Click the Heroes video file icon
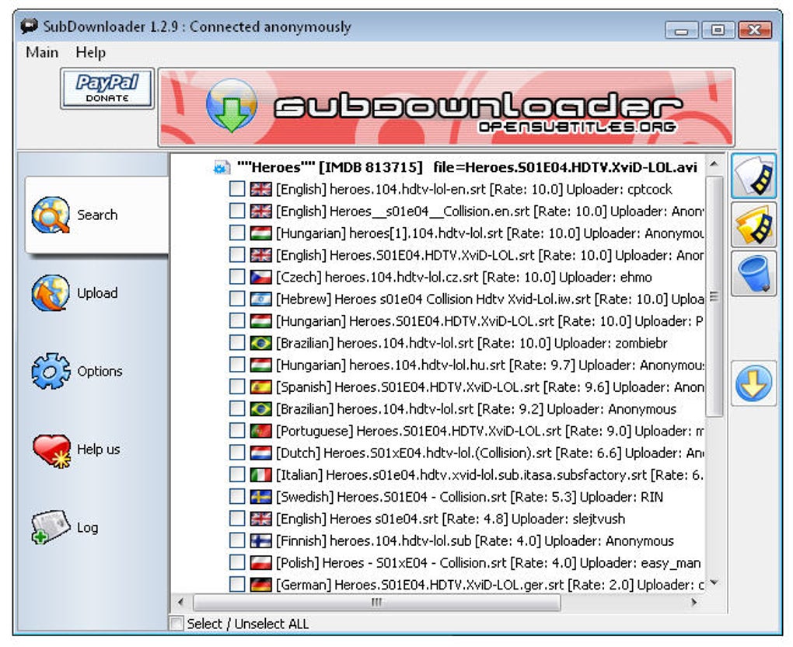This screenshot has width=793, height=647. pos(221,167)
